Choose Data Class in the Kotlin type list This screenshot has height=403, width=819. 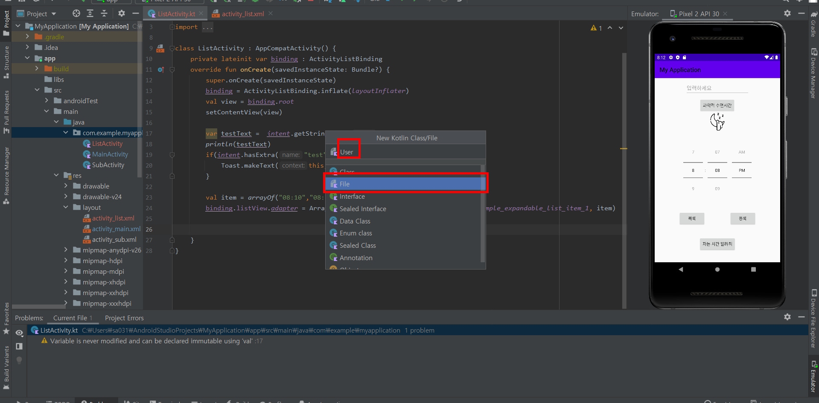[404, 221]
